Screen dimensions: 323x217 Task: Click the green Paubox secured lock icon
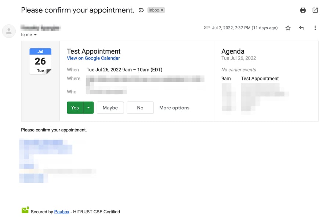coord(25,210)
